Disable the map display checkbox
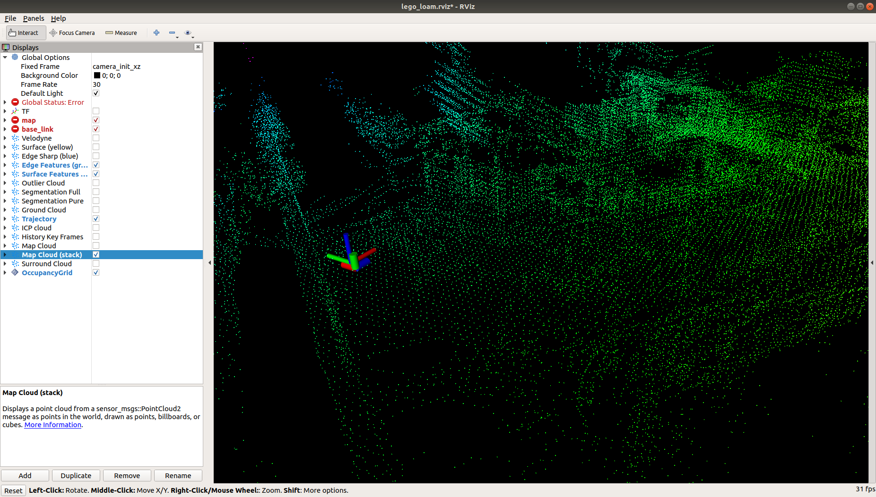 (96, 120)
